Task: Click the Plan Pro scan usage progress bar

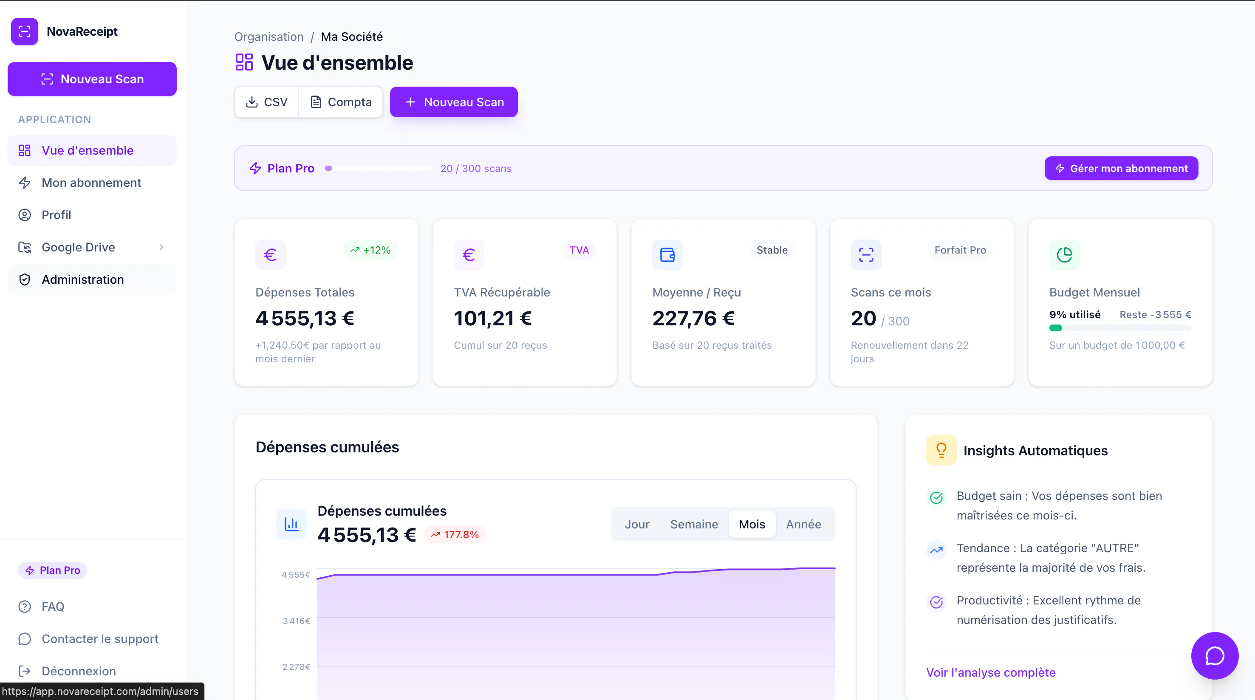Action: 379,169
